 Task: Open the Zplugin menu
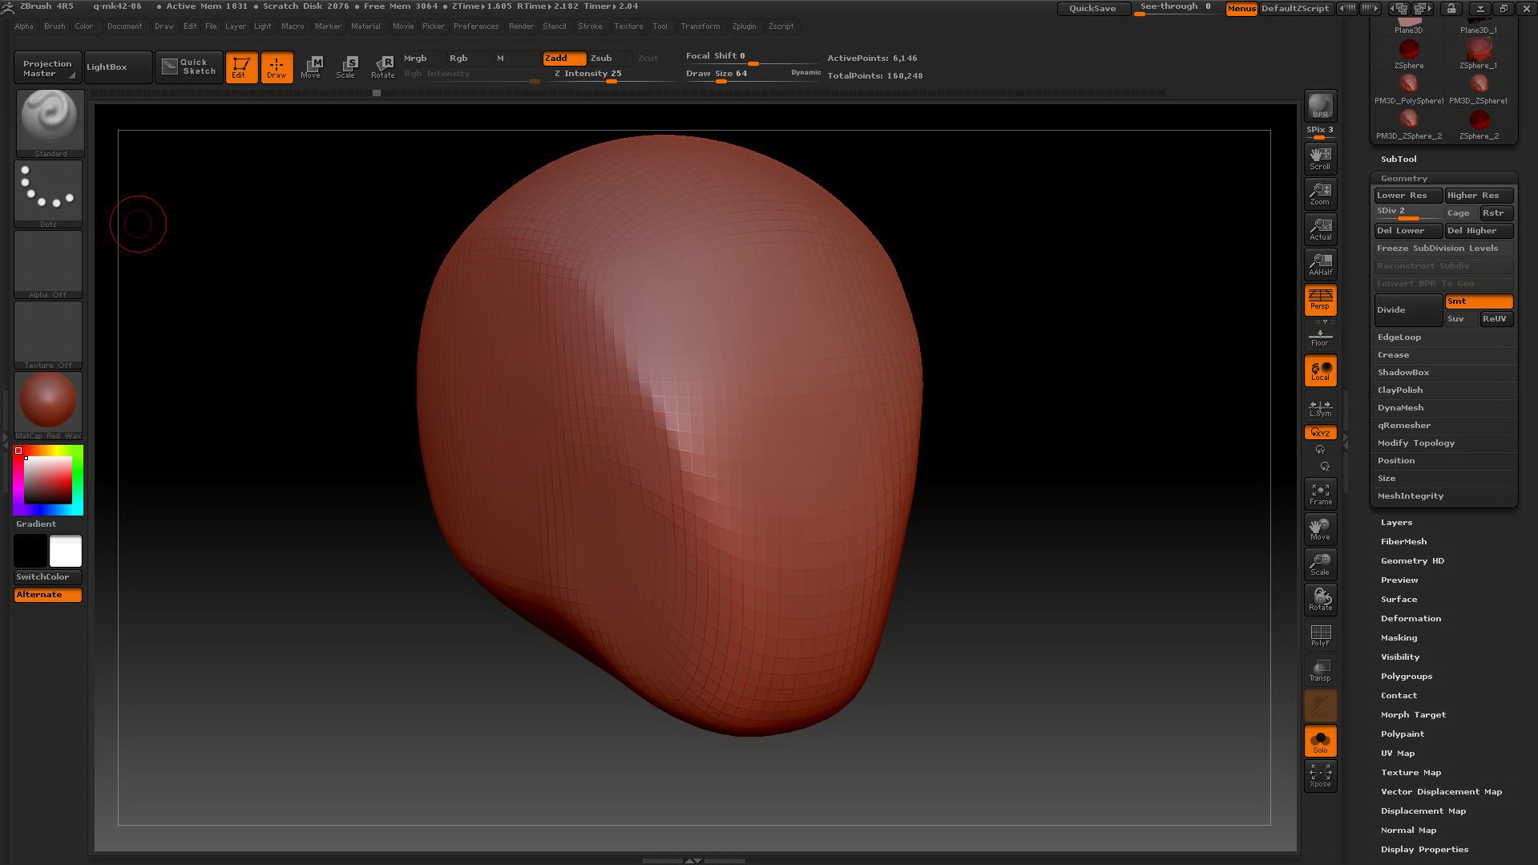pos(744,26)
